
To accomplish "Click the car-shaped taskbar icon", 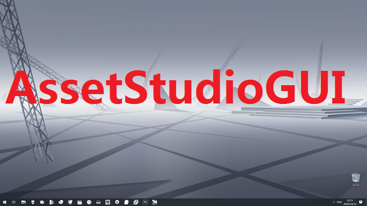I will tap(98, 202).
